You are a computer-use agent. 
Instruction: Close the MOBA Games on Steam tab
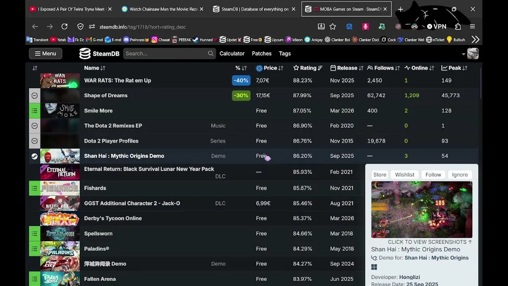click(385, 9)
